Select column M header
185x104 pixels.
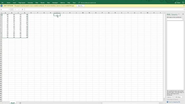[83, 13]
